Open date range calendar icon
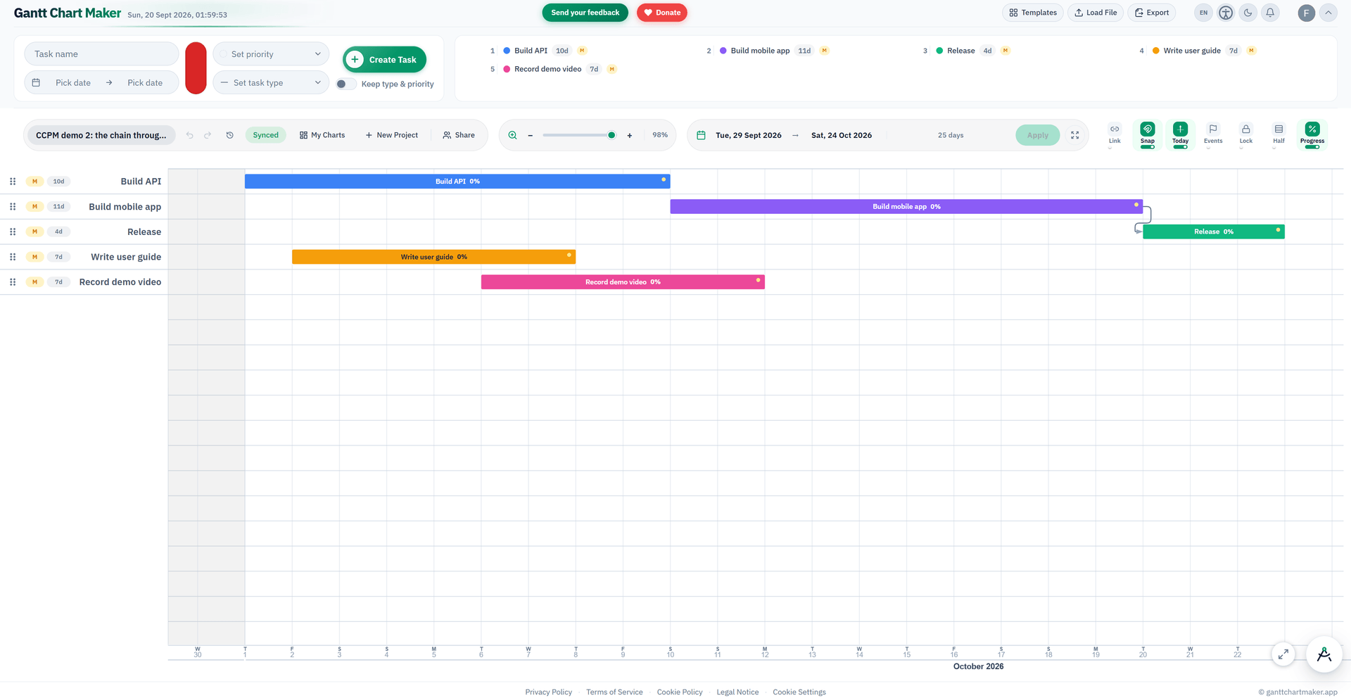This screenshot has width=1351, height=698. pos(701,135)
